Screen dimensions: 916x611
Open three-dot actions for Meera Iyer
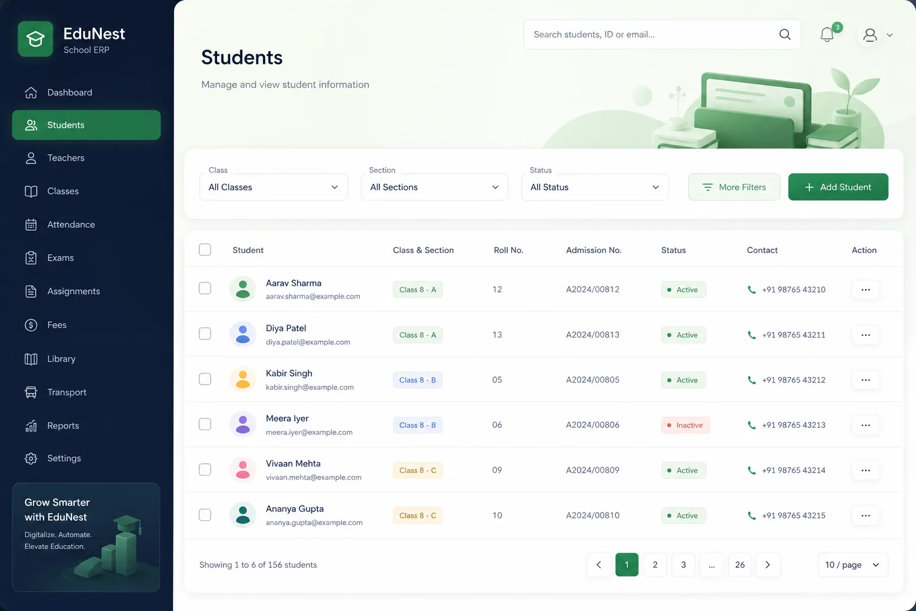865,425
